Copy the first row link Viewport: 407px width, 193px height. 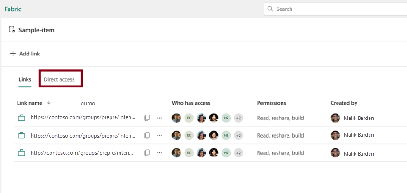tap(147, 118)
